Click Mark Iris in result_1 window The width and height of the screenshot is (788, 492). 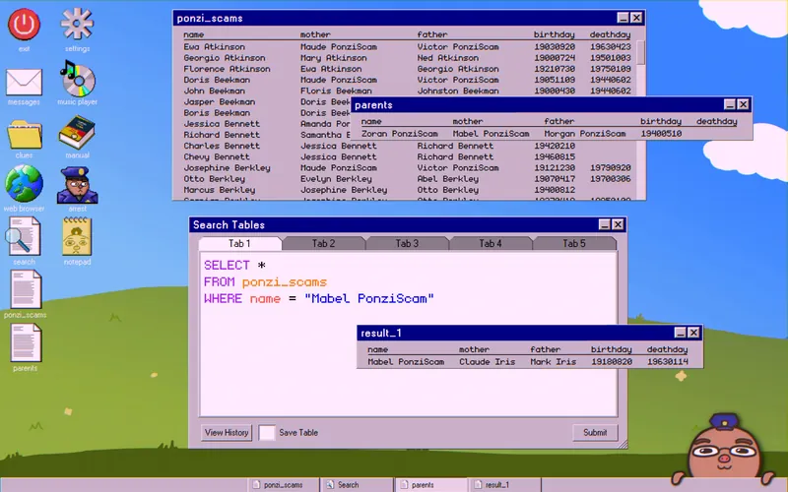click(553, 362)
